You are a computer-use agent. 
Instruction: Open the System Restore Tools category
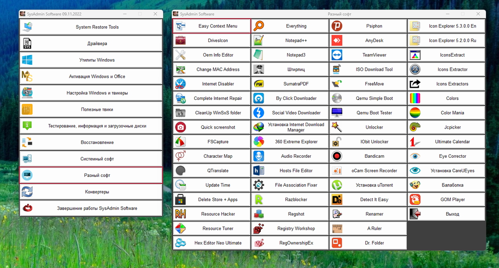[x=91, y=27]
